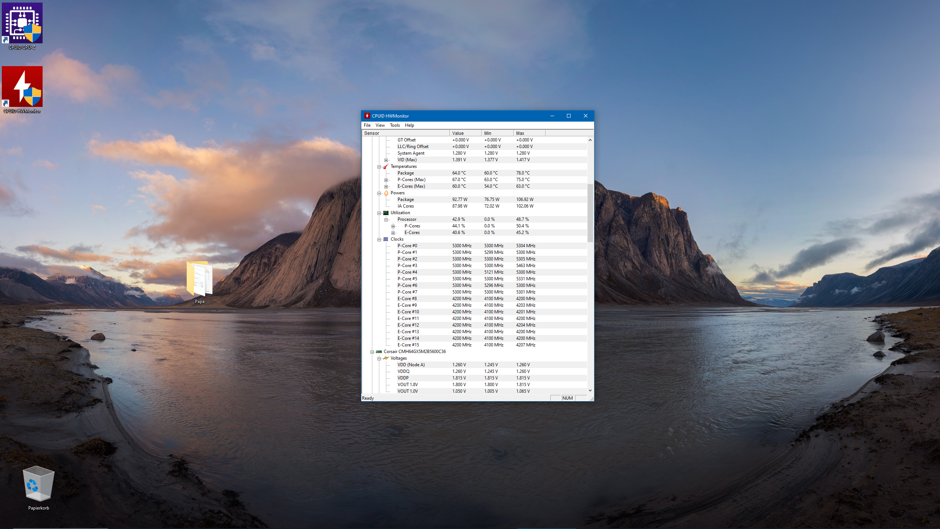The height and width of the screenshot is (529, 940).
Task: Select the Package power row
Action: pos(405,199)
